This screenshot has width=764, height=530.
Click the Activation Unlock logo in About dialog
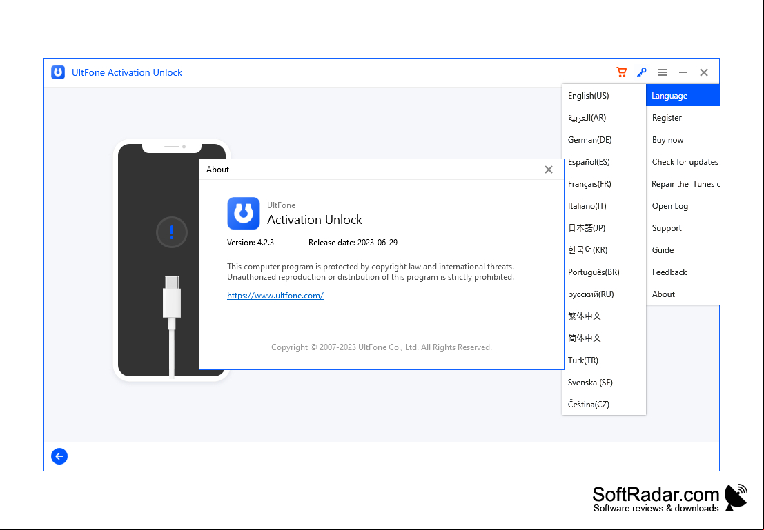pos(243,213)
